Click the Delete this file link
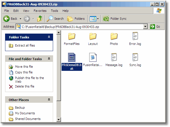The height and width of the screenshot is (127, 170). click(25, 86)
